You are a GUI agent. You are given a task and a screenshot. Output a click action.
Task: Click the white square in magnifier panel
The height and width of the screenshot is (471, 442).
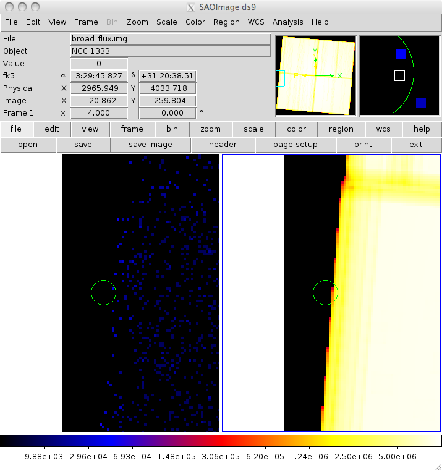point(399,75)
